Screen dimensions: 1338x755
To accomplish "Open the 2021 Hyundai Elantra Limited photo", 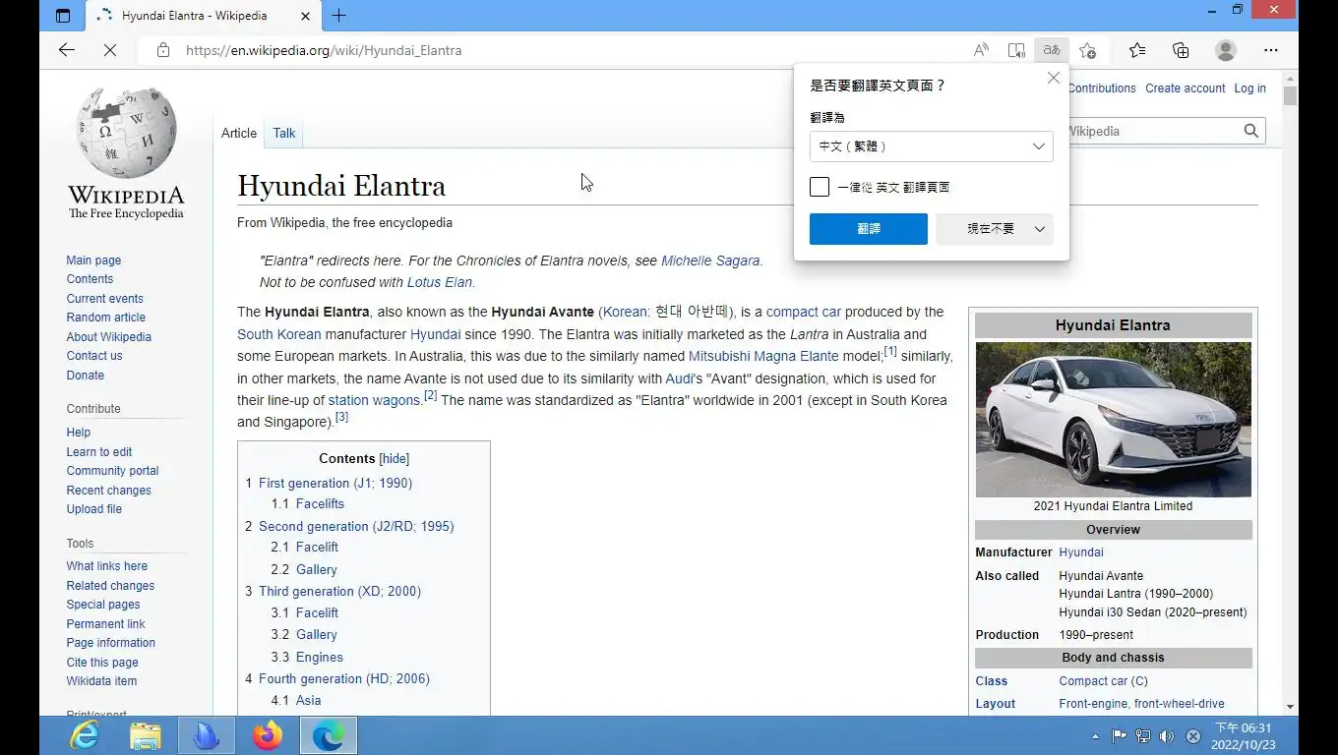I will pyautogui.click(x=1114, y=420).
